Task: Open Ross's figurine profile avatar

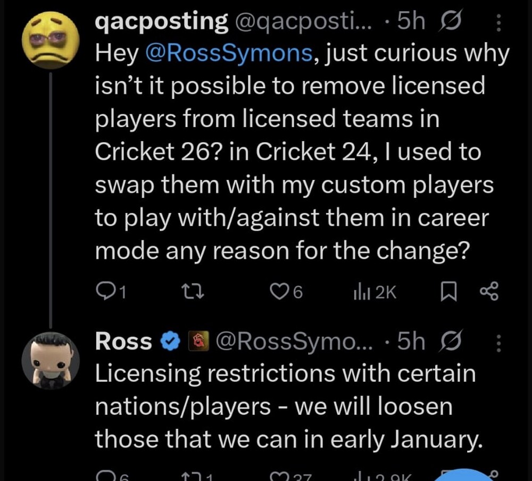Action: 50,360
